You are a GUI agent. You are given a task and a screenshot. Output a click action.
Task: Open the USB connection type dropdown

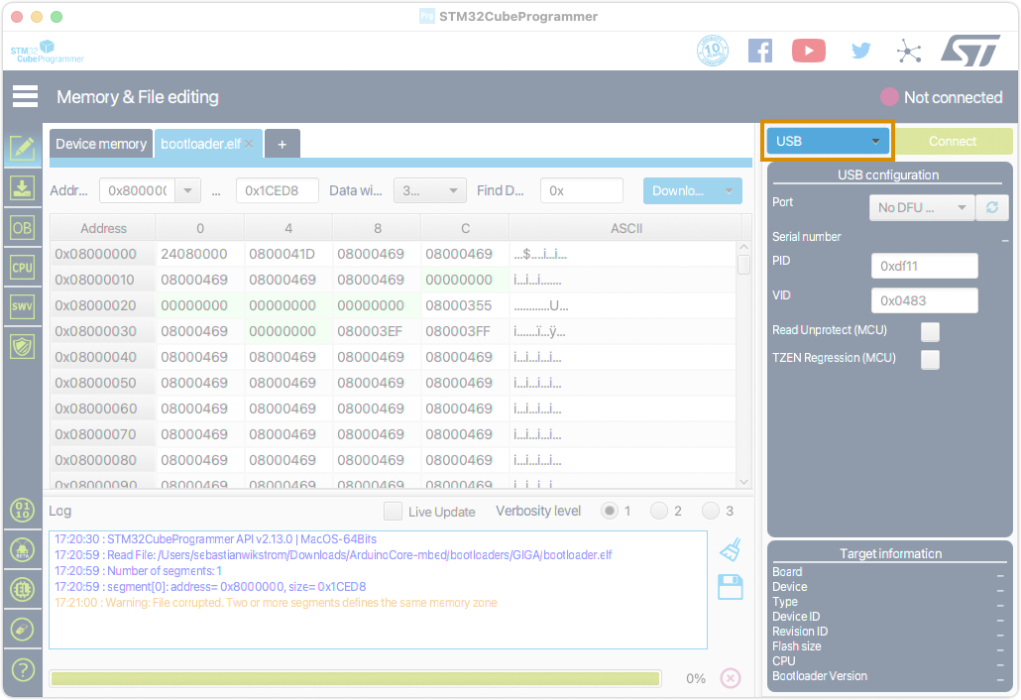(827, 142)
